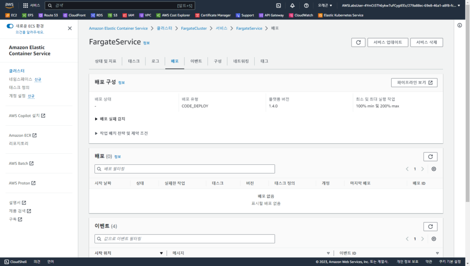Image resolution: width=470 pixels, height=266 pixels.
Task: Launch CloudShell from the top bar icon
Action: pos(279,5)
